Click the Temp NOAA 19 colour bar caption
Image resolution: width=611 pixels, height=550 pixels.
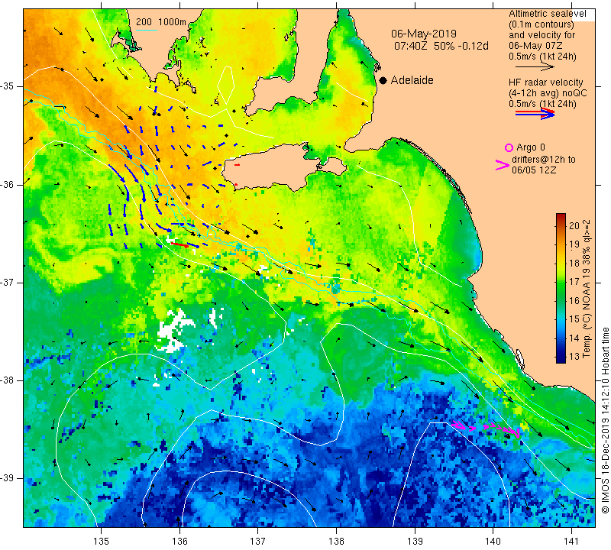586,289
